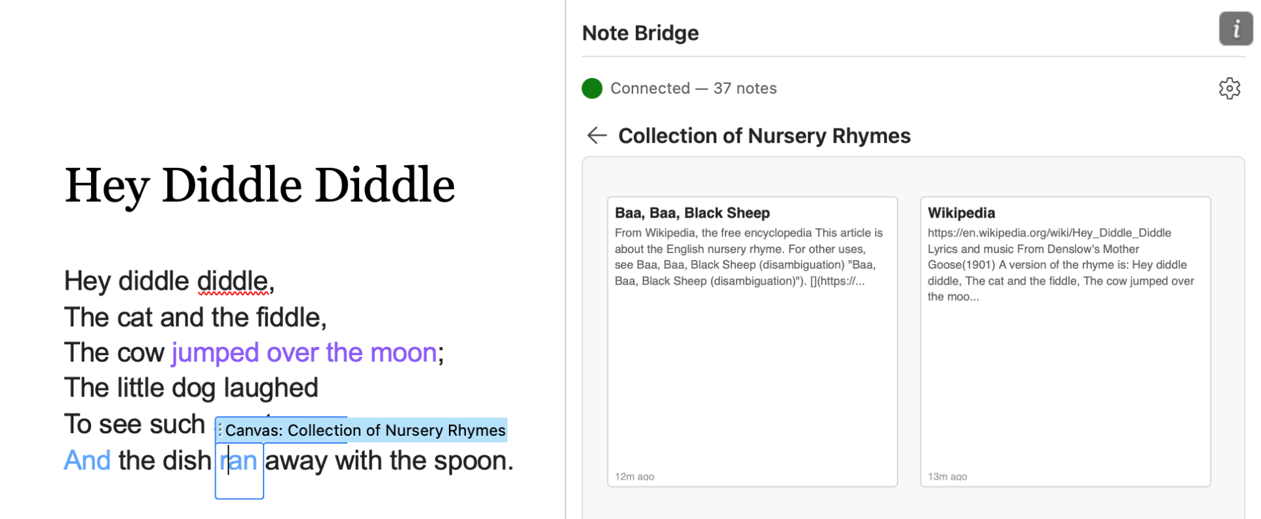Collapse the Collection of Nursery Rhymes view
1261x519 pixels.
click(x=596, y=136)
